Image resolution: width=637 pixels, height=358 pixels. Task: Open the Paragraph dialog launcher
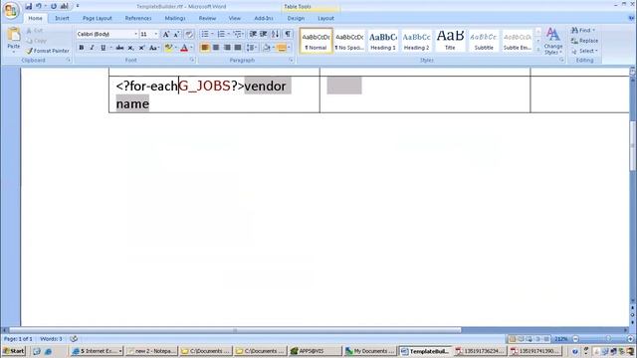click(292, 60)
